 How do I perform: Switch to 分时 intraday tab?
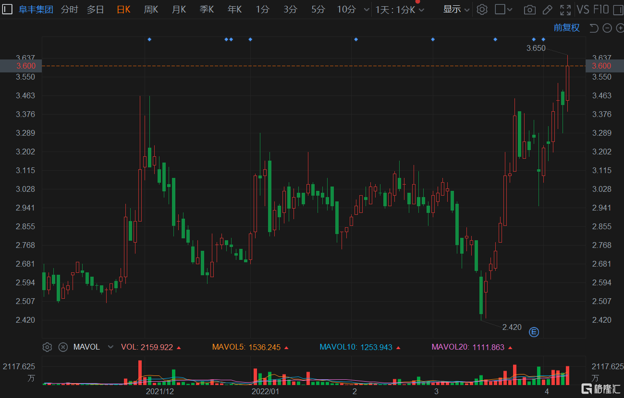coord(69,10)
